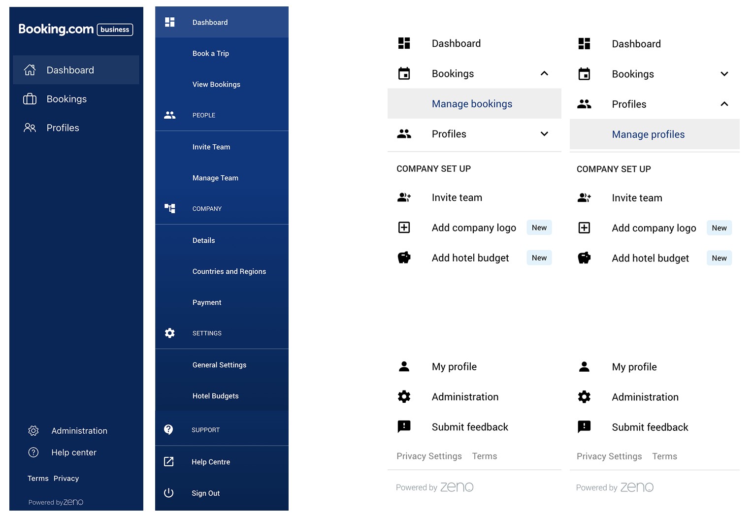Expand Bookings chevron in fourth menu
Screen dimensions: 753x517
click(724, 74)
